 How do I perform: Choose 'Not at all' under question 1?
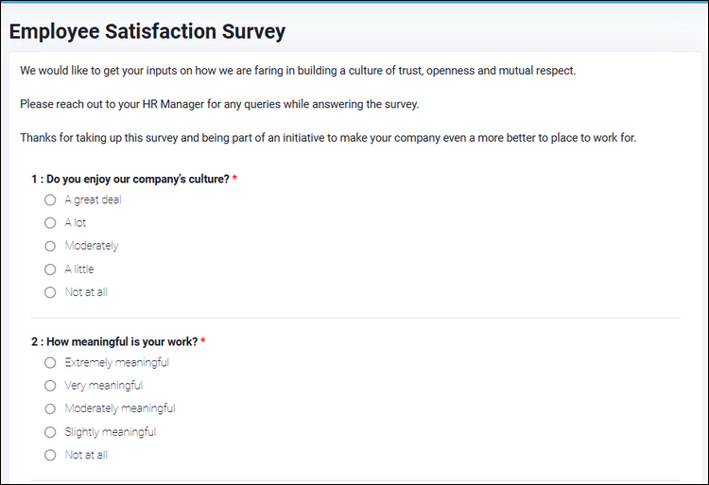[x=50, y=292]
